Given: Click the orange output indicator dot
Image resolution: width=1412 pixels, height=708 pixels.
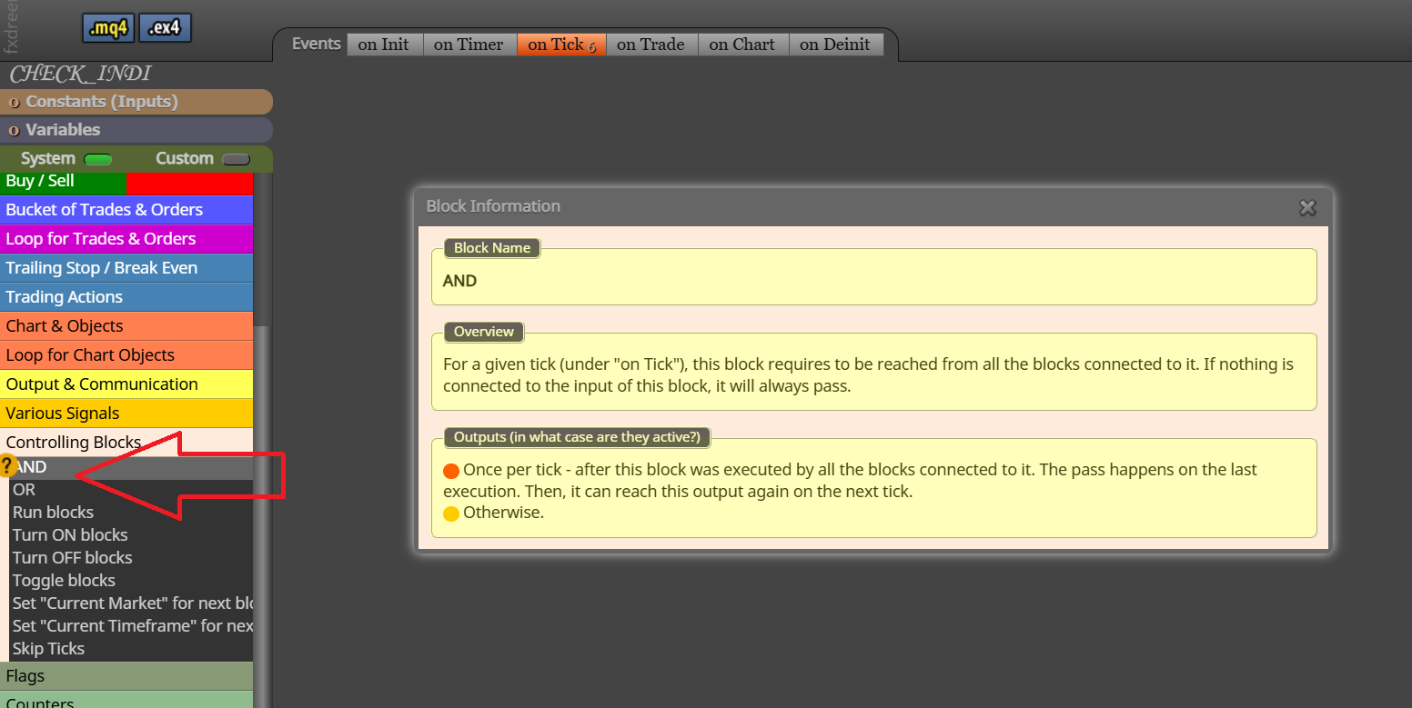Looking at the screenshot, I should (x=451, y=471).
